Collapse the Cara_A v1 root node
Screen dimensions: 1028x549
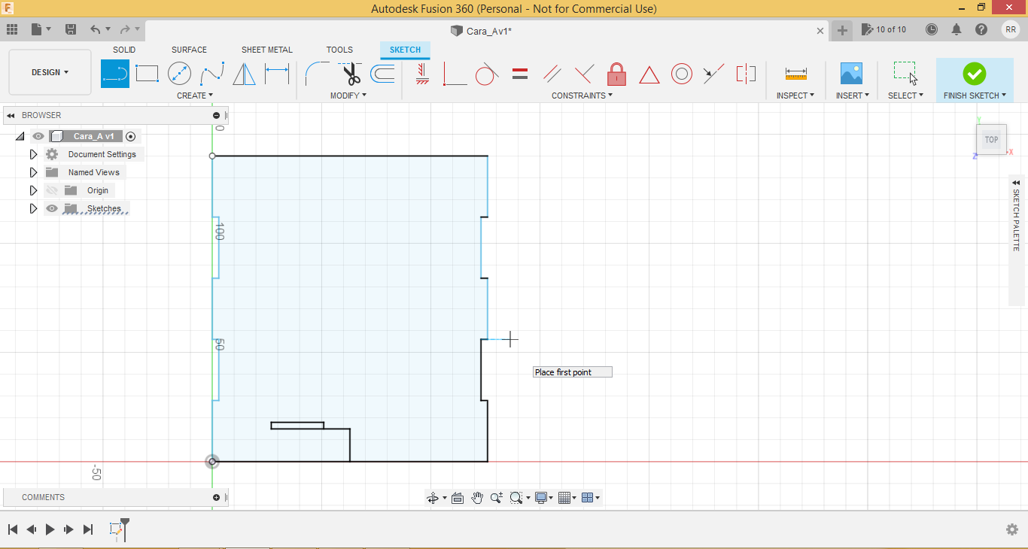[x=20, y=136]
